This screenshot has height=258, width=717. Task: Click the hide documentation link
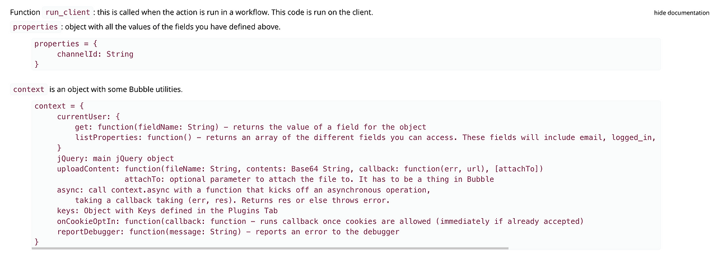[x=681, y=12]
